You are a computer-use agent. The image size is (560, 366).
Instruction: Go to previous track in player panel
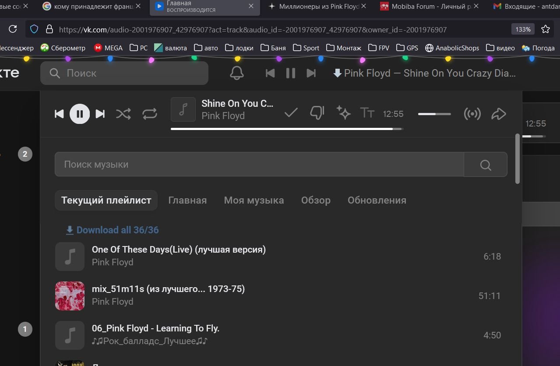(x=59, y=114)
